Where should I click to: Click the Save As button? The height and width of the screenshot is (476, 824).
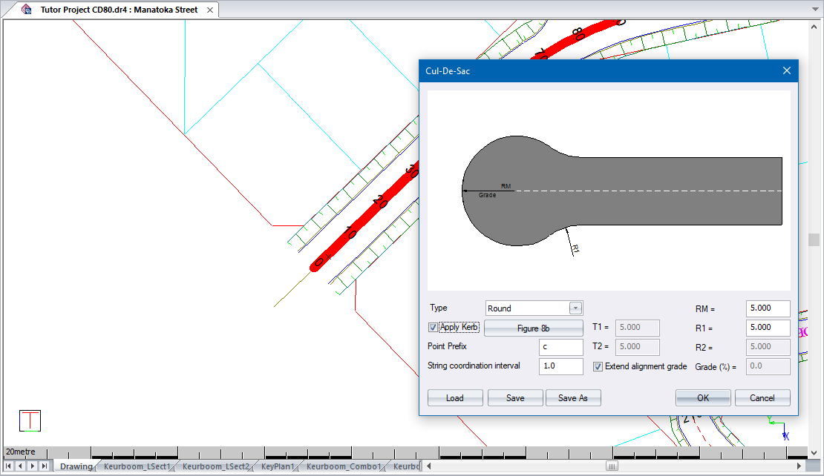tap(572, 398)
